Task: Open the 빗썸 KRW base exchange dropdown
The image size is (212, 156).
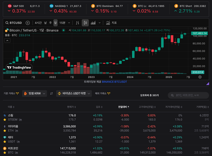Action: point(34,94)
